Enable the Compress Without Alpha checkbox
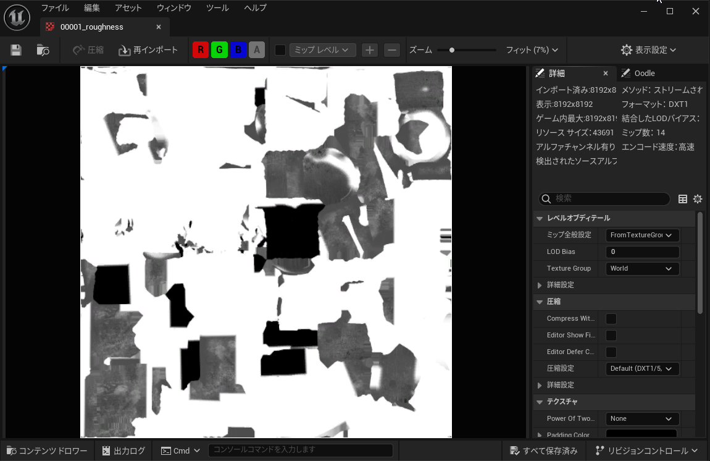This screenshot has width=710, height=461. tap(611, 319)
